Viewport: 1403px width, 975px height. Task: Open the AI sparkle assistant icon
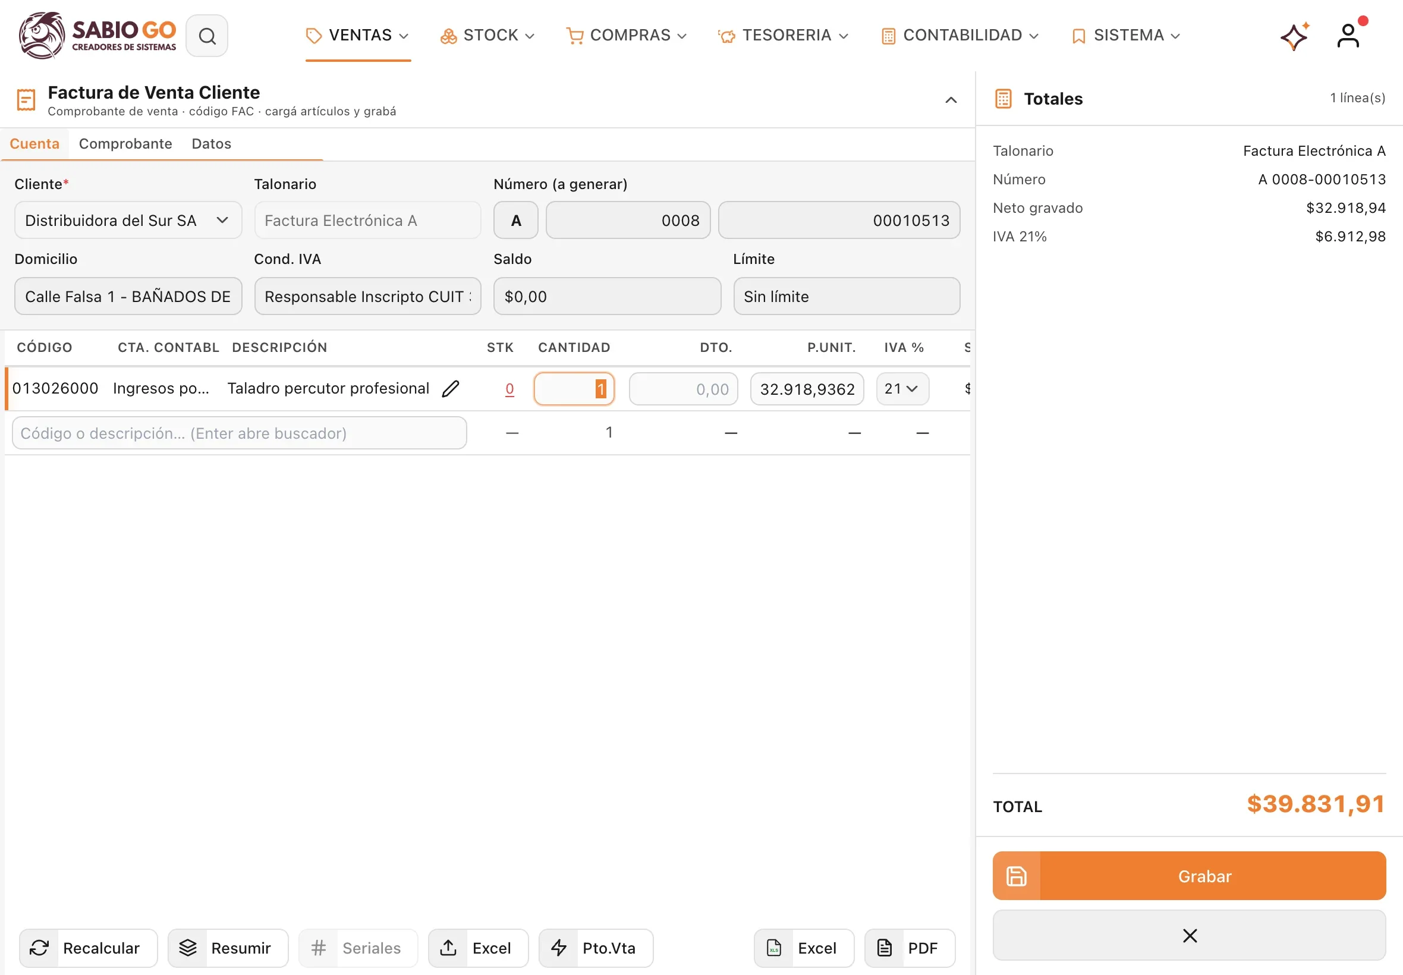(x=1294, y=36)
